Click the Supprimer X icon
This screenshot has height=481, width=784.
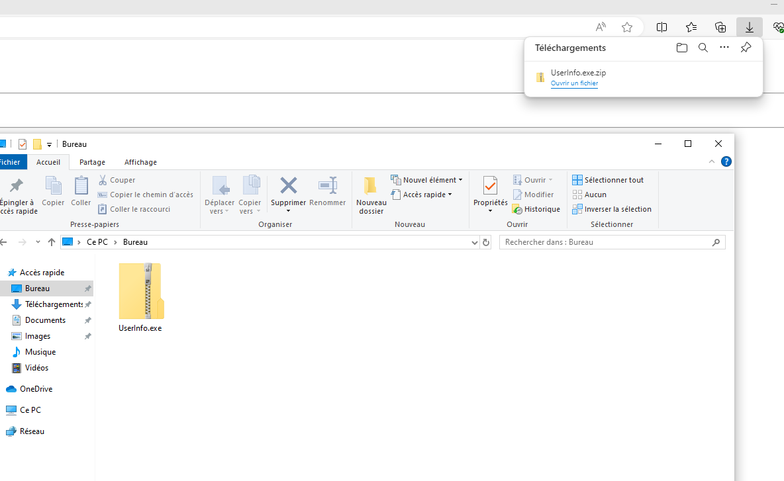(x=289, y=186)
